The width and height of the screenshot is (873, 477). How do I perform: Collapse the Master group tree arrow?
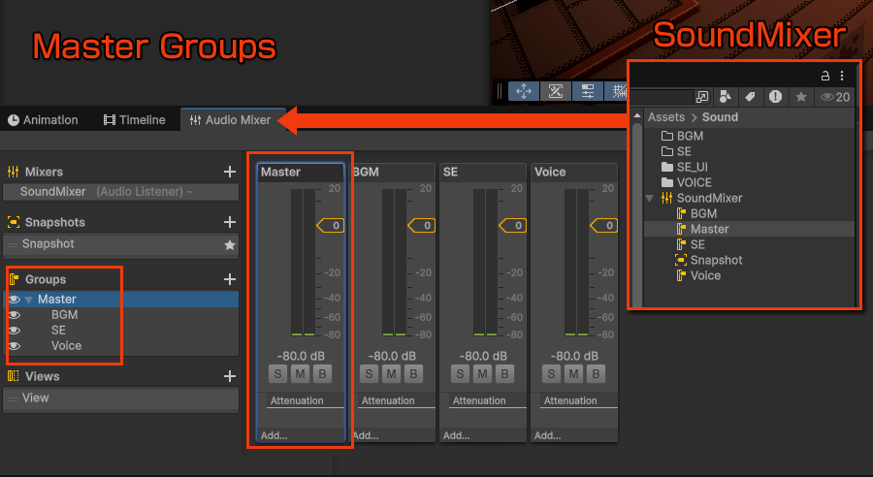[x=29, y=300]
